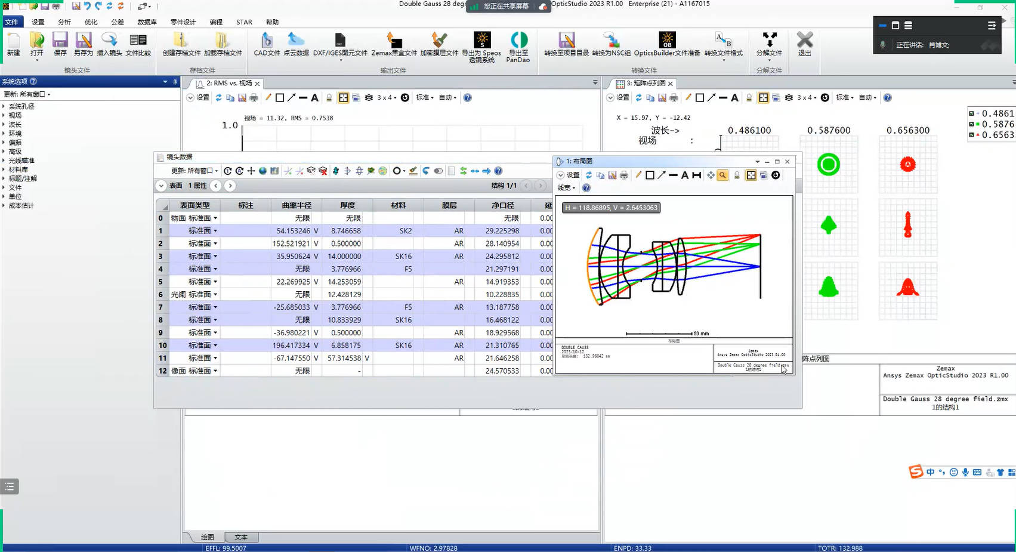Click the 新建 new file icon
This screenshot has height=552, width=1016.
[13, 44]
